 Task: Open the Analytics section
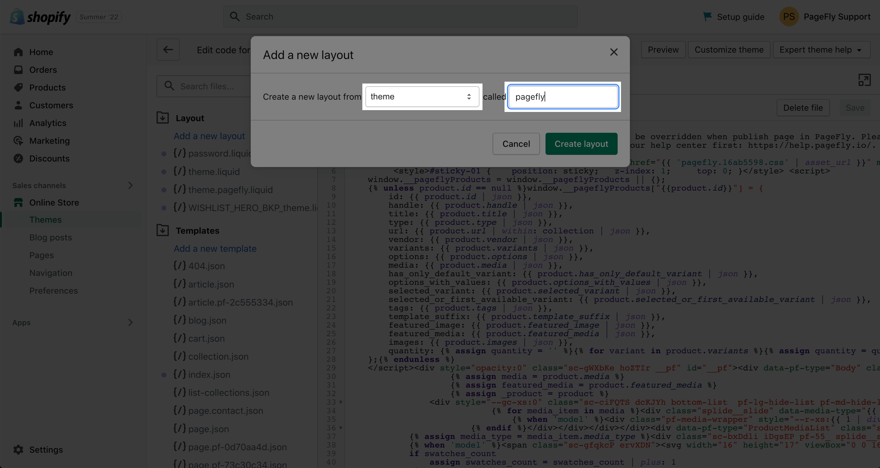[x=47, y=123]
